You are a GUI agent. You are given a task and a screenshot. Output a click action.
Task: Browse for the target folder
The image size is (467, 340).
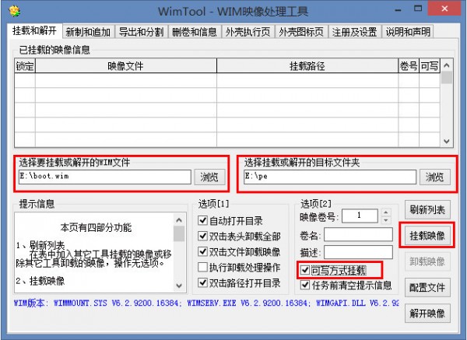[x=435, y=177]
